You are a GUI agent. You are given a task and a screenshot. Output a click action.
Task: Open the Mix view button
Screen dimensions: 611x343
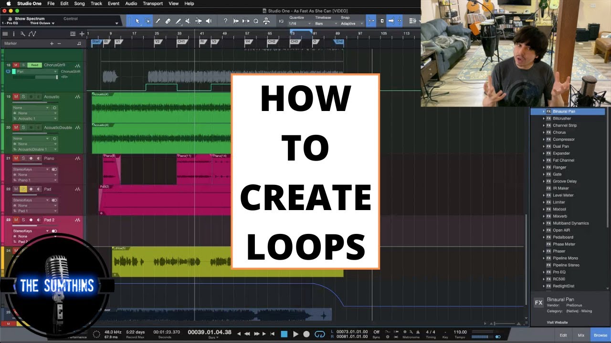coord(581,335)
